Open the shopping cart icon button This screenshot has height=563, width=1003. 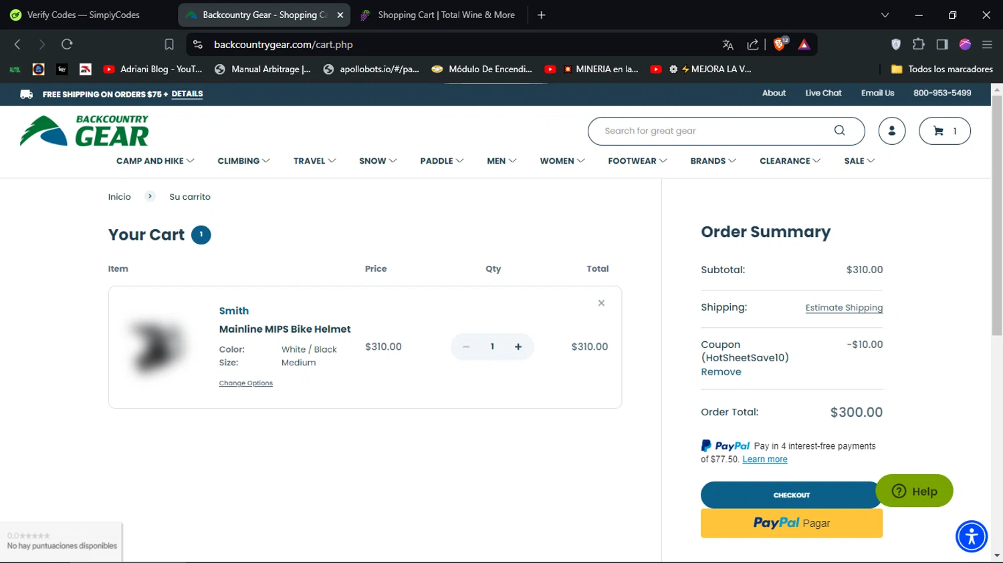click(x=944, y=131)
